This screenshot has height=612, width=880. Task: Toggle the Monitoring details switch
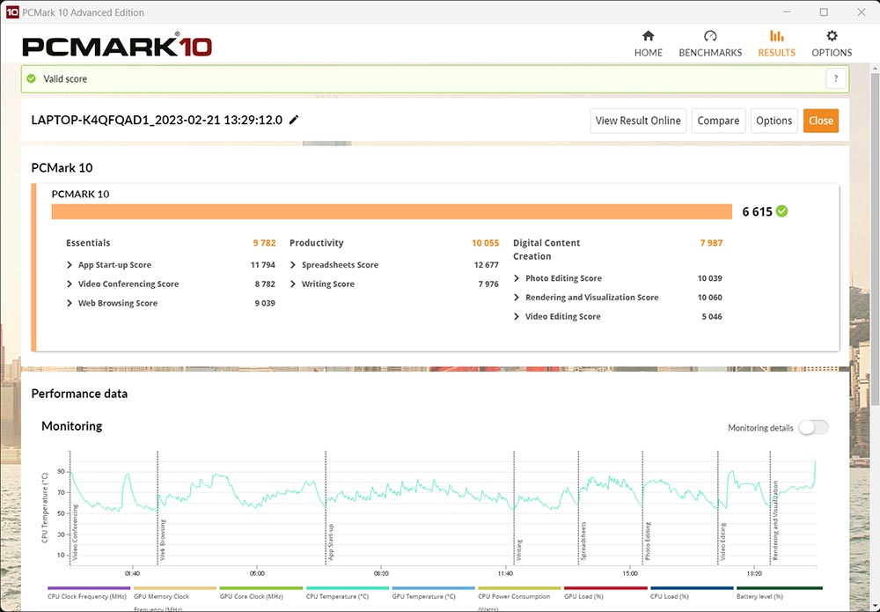(x=812, y=428)
